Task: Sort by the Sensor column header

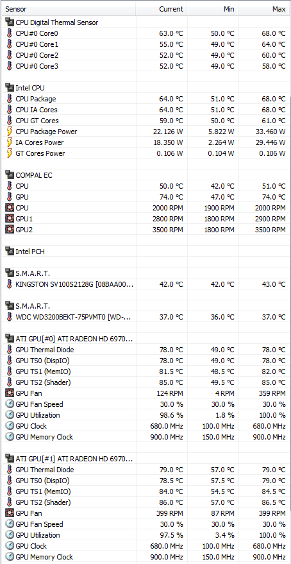Action: pos(69,9)
